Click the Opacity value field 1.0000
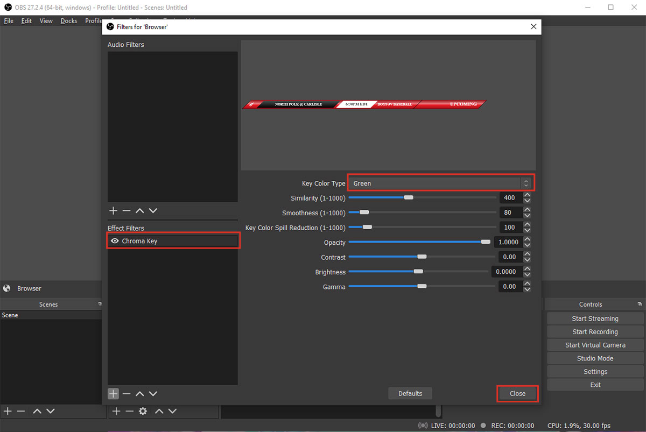 click(508, 242)
